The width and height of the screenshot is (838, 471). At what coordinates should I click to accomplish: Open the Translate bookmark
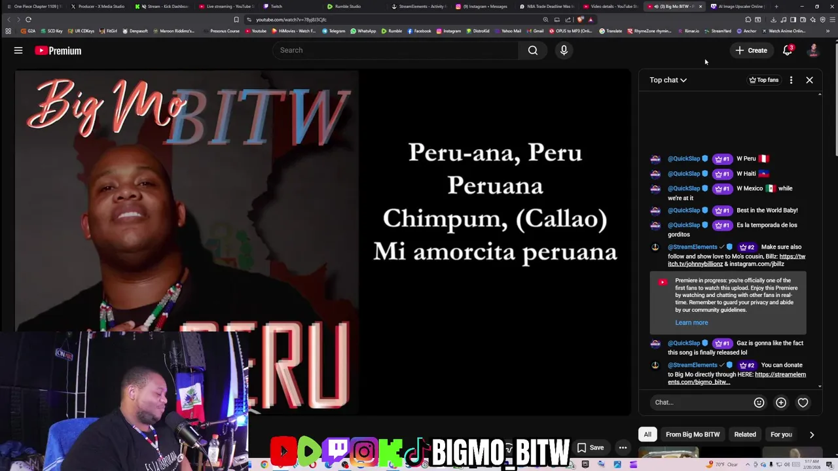click(611, 31)
